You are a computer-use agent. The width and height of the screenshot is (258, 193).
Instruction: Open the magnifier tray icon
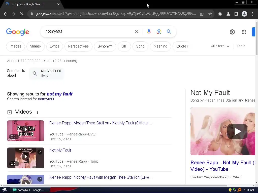[239, 190]
